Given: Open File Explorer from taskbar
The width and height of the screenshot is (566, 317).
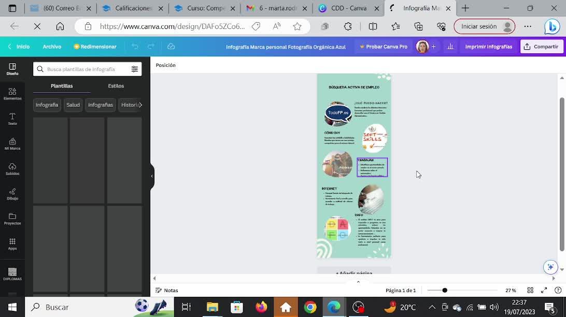Looking at the screenshot, I should [213, 307].
